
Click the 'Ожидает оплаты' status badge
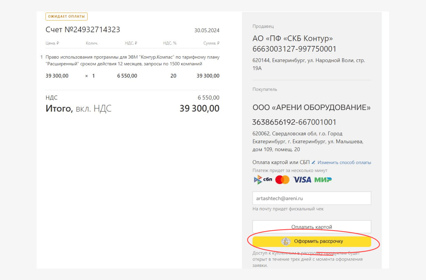pyautogui.click(x=66, y=17)
